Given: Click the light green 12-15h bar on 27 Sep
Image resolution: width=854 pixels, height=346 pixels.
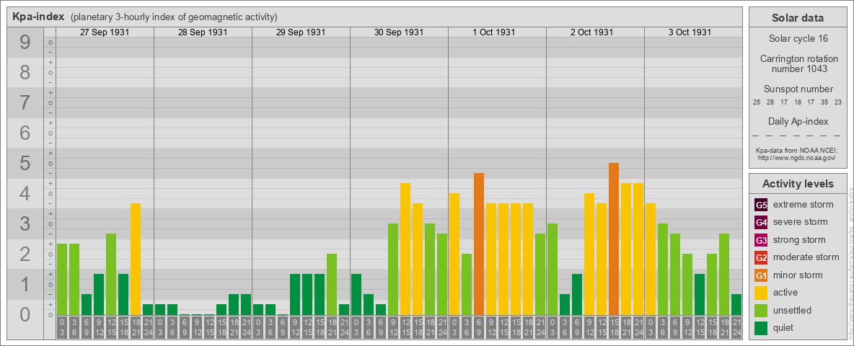Looking at the screenshot, I should click(111, 274).
